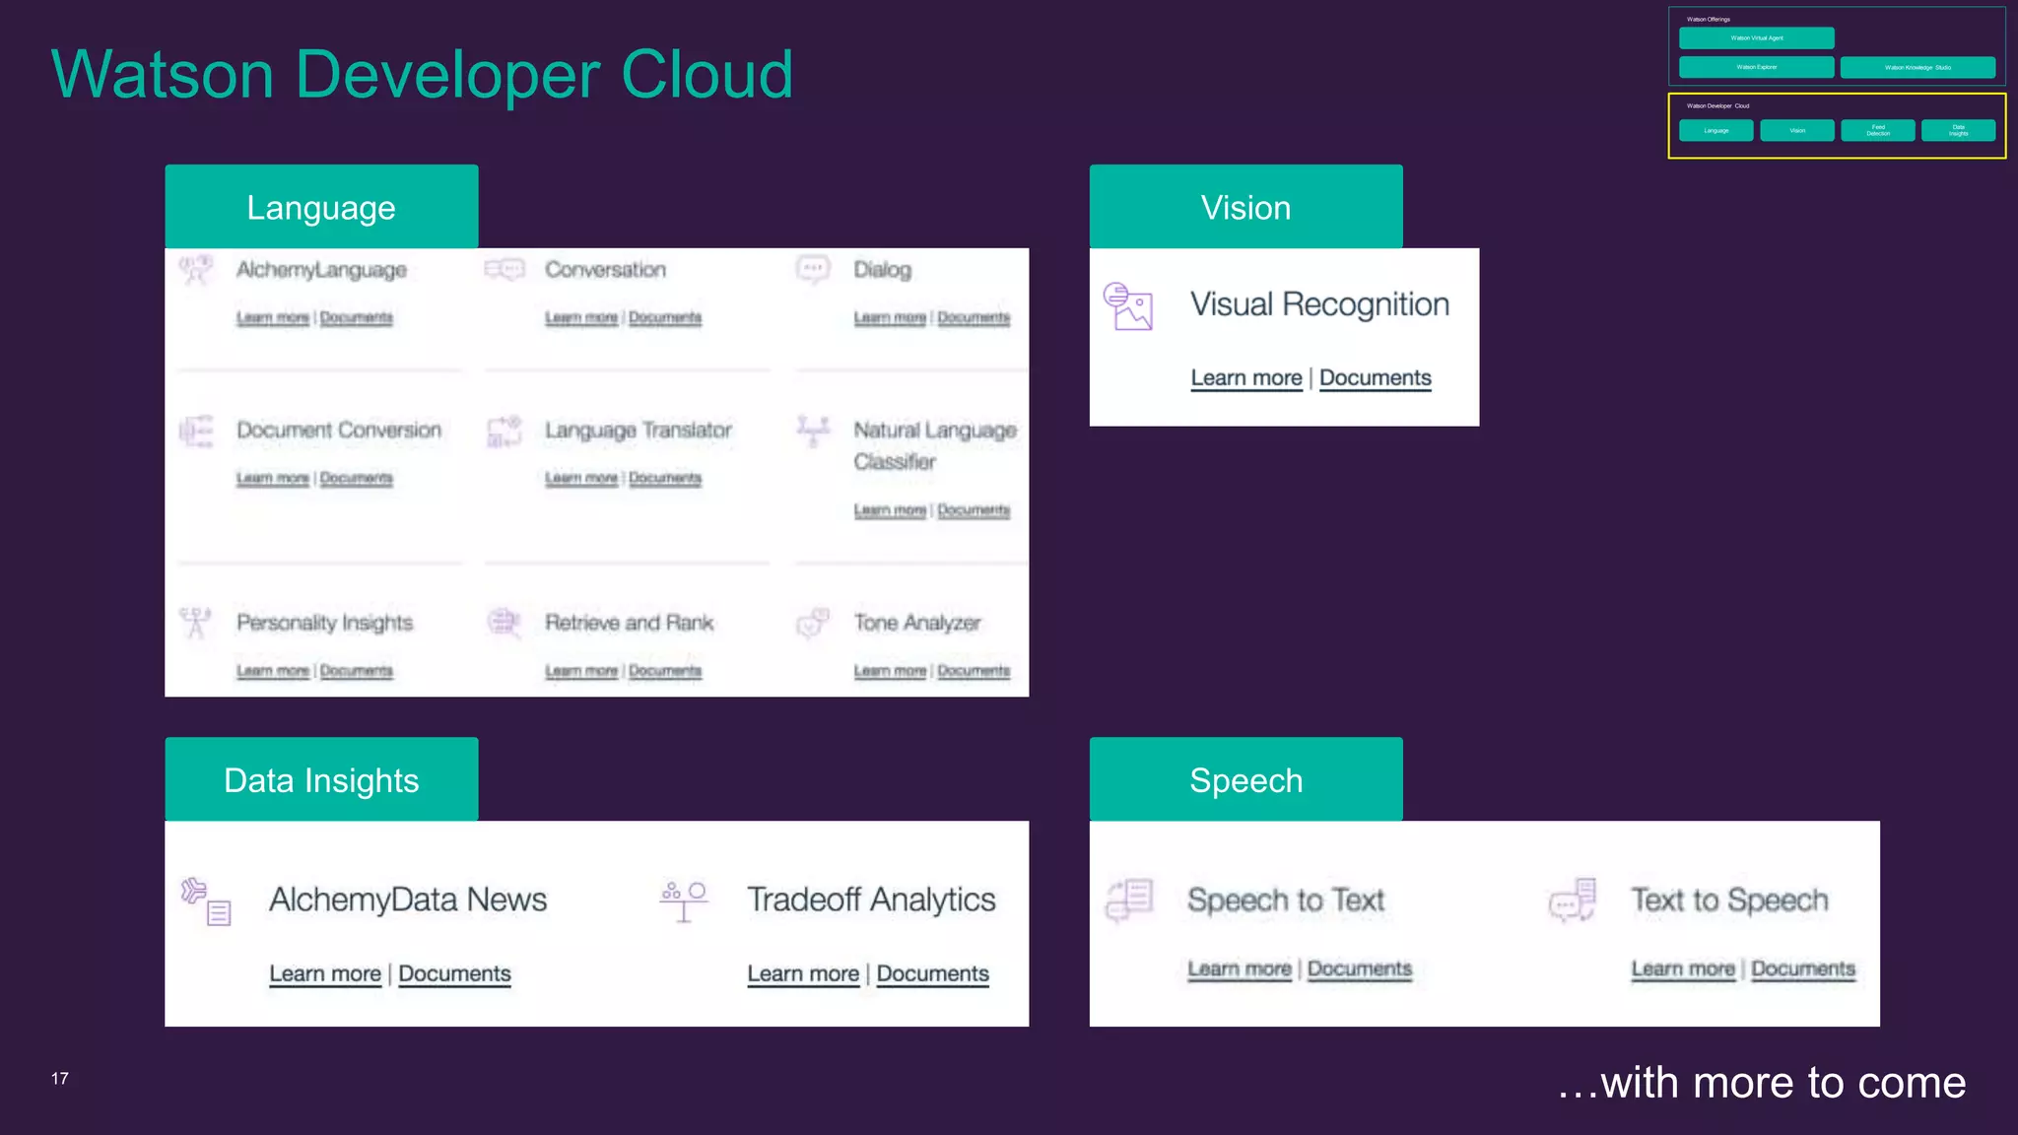Click the "…with more to come" text
The height and width of the screenshot is (1135, 2018).
[1762, 1083]
